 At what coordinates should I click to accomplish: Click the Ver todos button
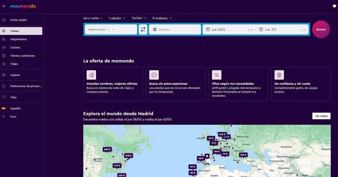[321, 116]
